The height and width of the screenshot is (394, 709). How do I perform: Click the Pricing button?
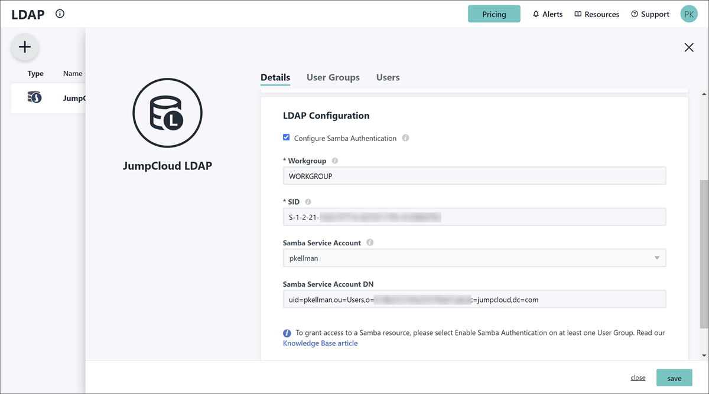[x=494, y=14]
